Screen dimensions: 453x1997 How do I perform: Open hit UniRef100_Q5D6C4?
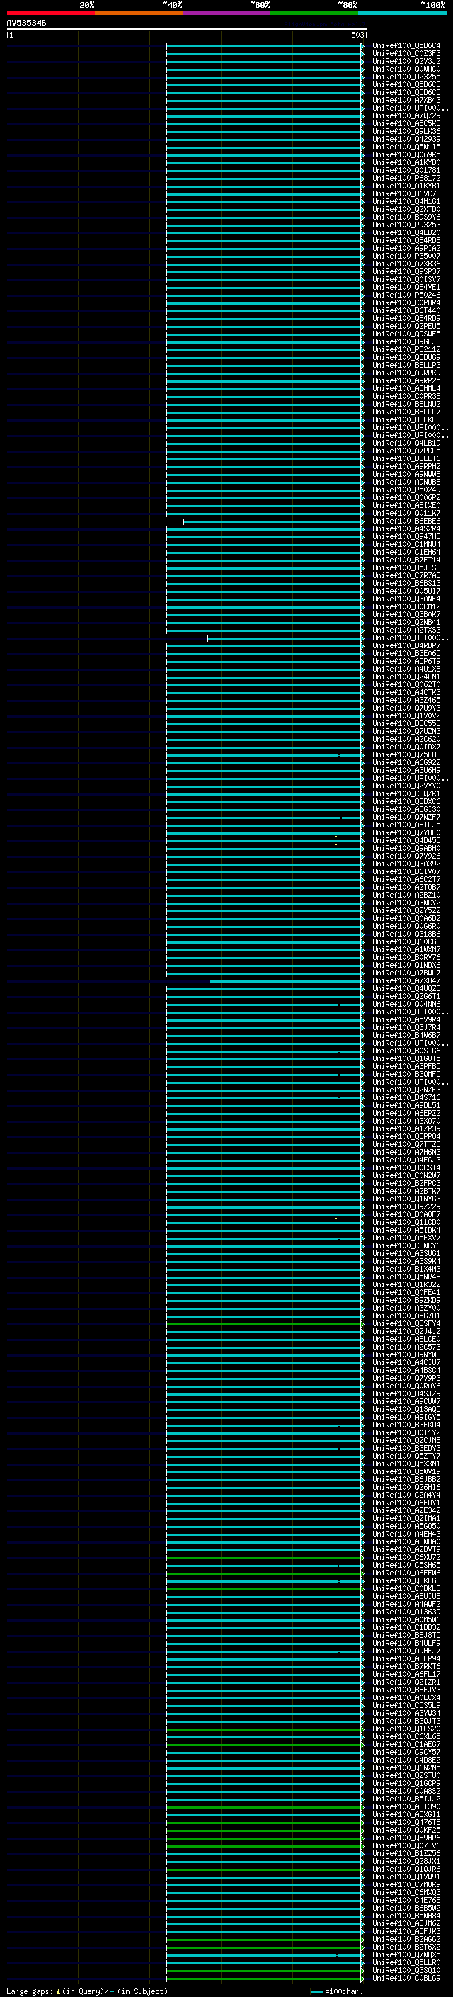pos(406,46)
